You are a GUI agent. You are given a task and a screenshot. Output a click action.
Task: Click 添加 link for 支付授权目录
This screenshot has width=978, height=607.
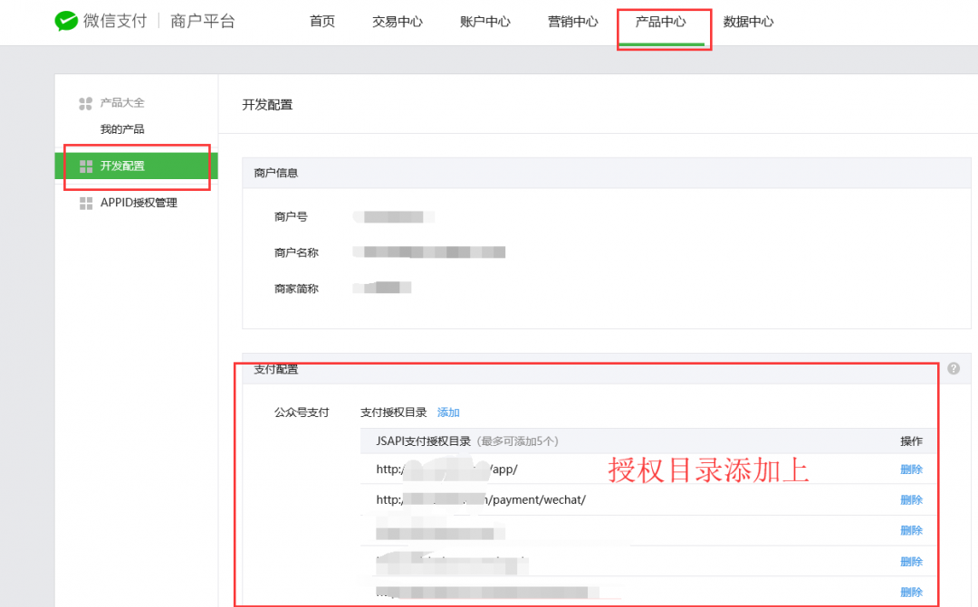(x=448, y=413)
